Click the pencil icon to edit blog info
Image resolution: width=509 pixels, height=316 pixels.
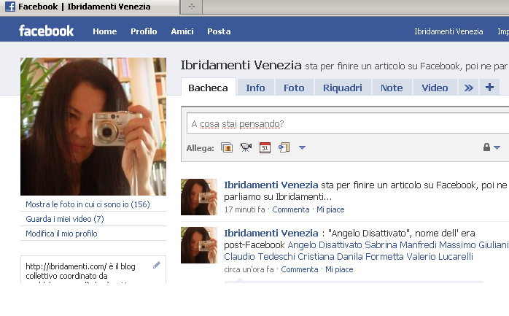pyautogui.click(x=157, y=266)
